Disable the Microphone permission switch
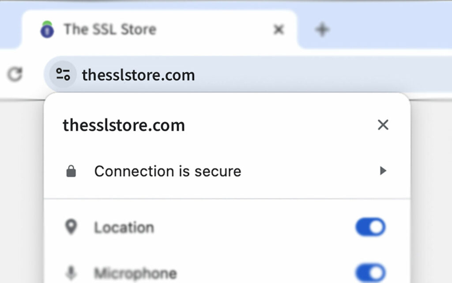The width and height of the screenshot is (452, 283). [370, 273]
